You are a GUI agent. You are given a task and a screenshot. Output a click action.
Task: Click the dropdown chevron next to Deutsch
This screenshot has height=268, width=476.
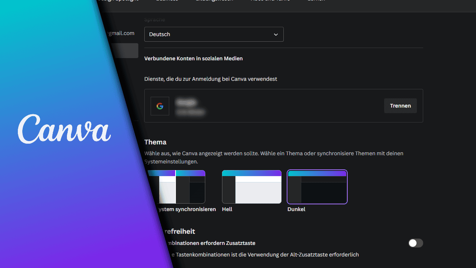click(276, 34)
